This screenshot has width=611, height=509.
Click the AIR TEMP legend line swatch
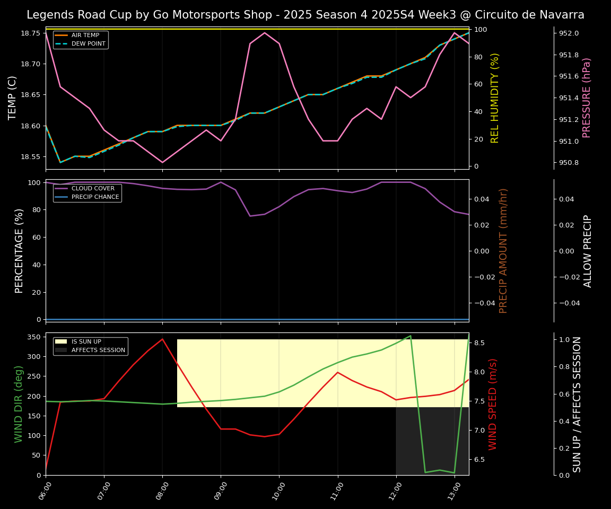[x=62, y=36]
